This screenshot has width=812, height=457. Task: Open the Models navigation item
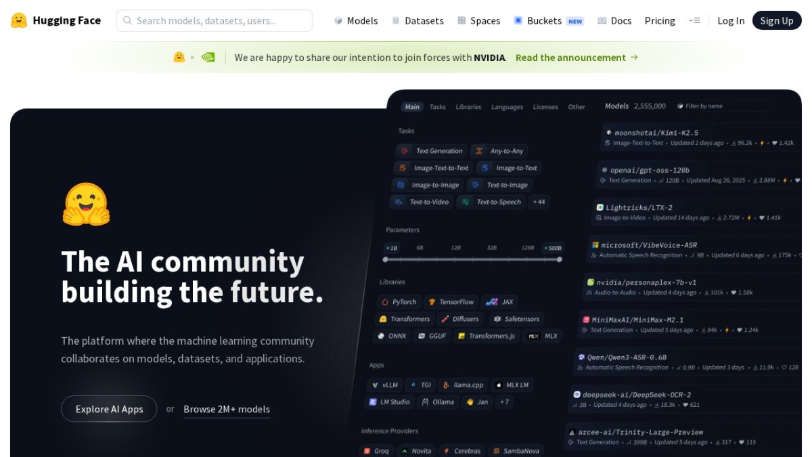tap(356, 20)
